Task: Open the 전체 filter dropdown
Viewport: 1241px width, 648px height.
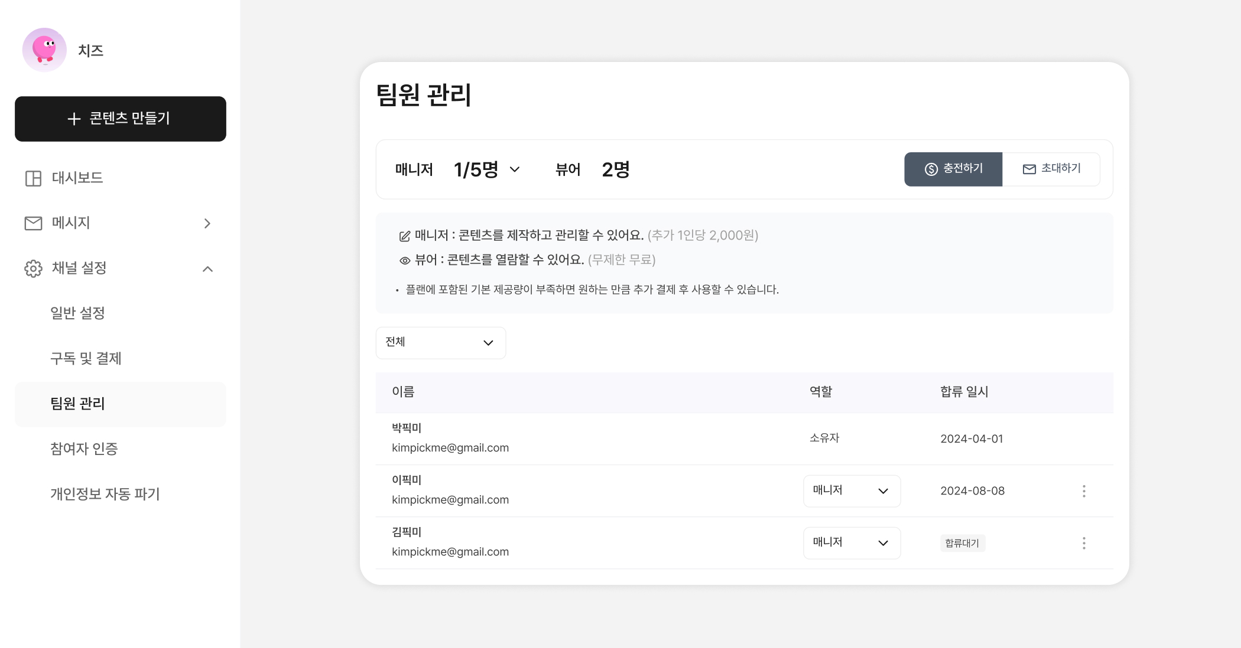Action: point(440,343)
